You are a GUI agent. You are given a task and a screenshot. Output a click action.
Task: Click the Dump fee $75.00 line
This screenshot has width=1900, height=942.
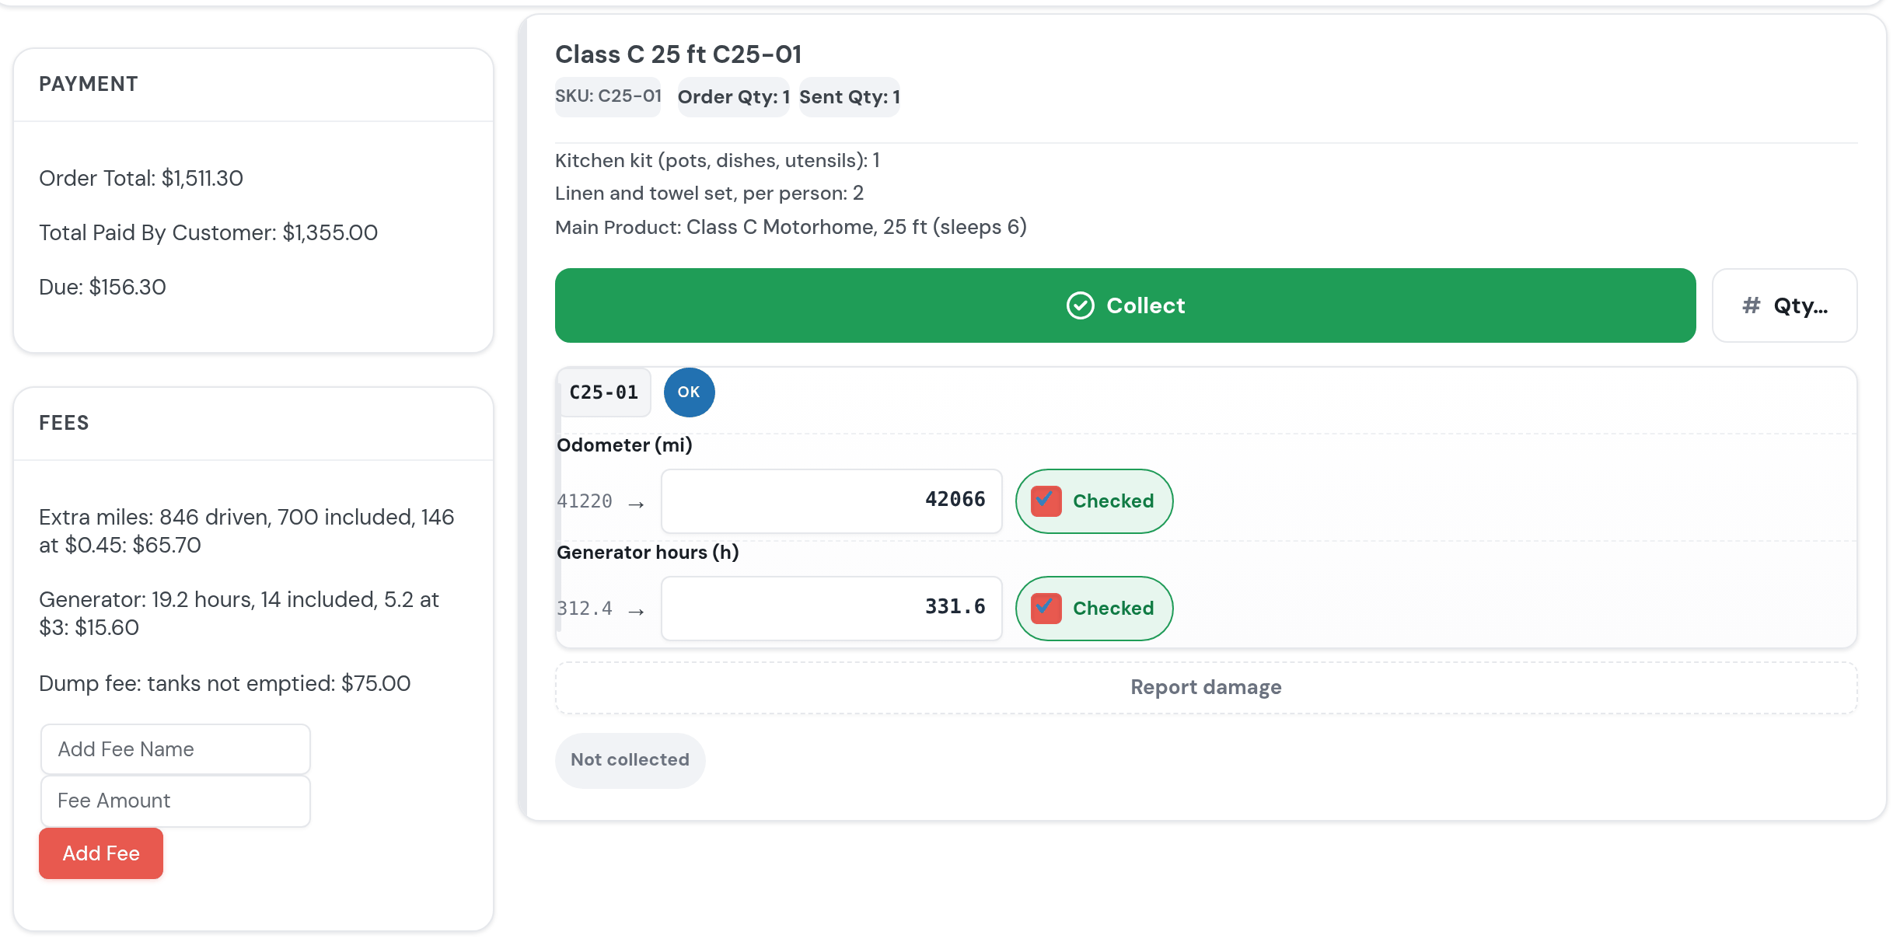pos(225,684)
